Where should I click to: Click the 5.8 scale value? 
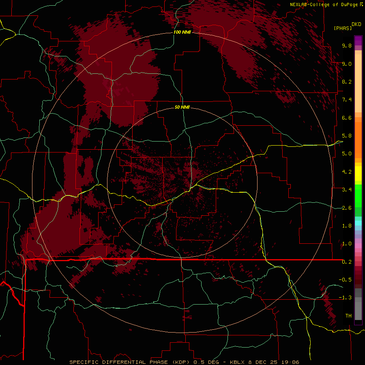click(x=347, y=136)
